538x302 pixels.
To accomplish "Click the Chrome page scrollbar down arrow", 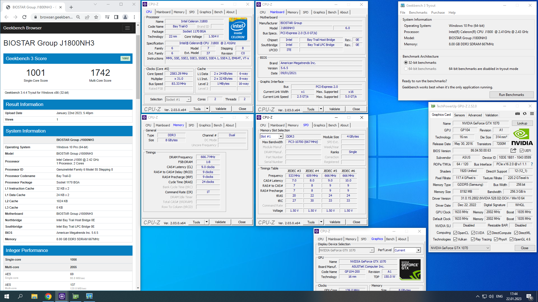I will click(x=138, y=288).
